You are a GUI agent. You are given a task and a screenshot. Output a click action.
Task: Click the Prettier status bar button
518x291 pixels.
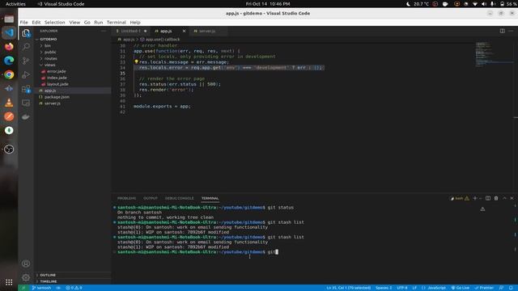pos(484,288)
